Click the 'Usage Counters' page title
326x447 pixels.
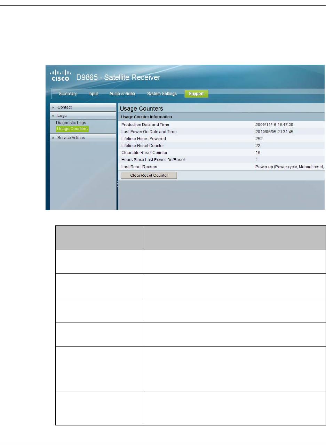coord(141,109)
